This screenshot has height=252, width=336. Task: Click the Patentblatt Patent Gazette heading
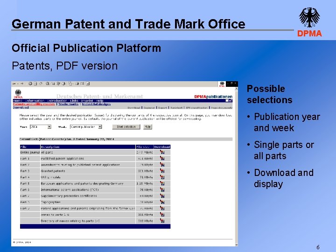tap(67, 139)
